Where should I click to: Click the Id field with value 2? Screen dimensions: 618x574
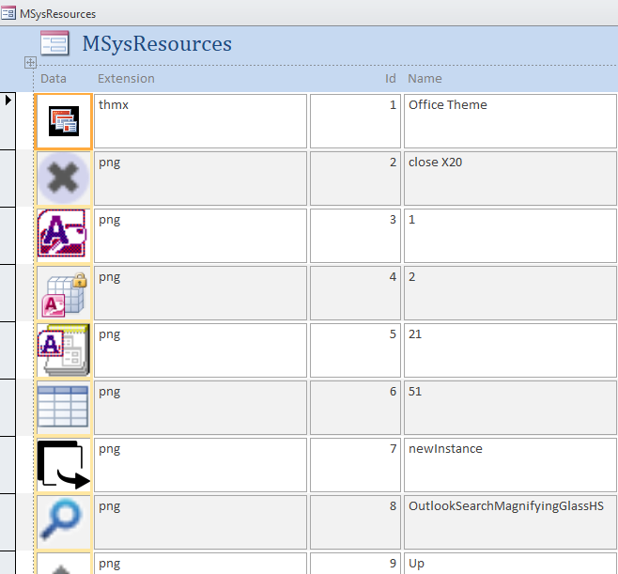click(355, 178)
